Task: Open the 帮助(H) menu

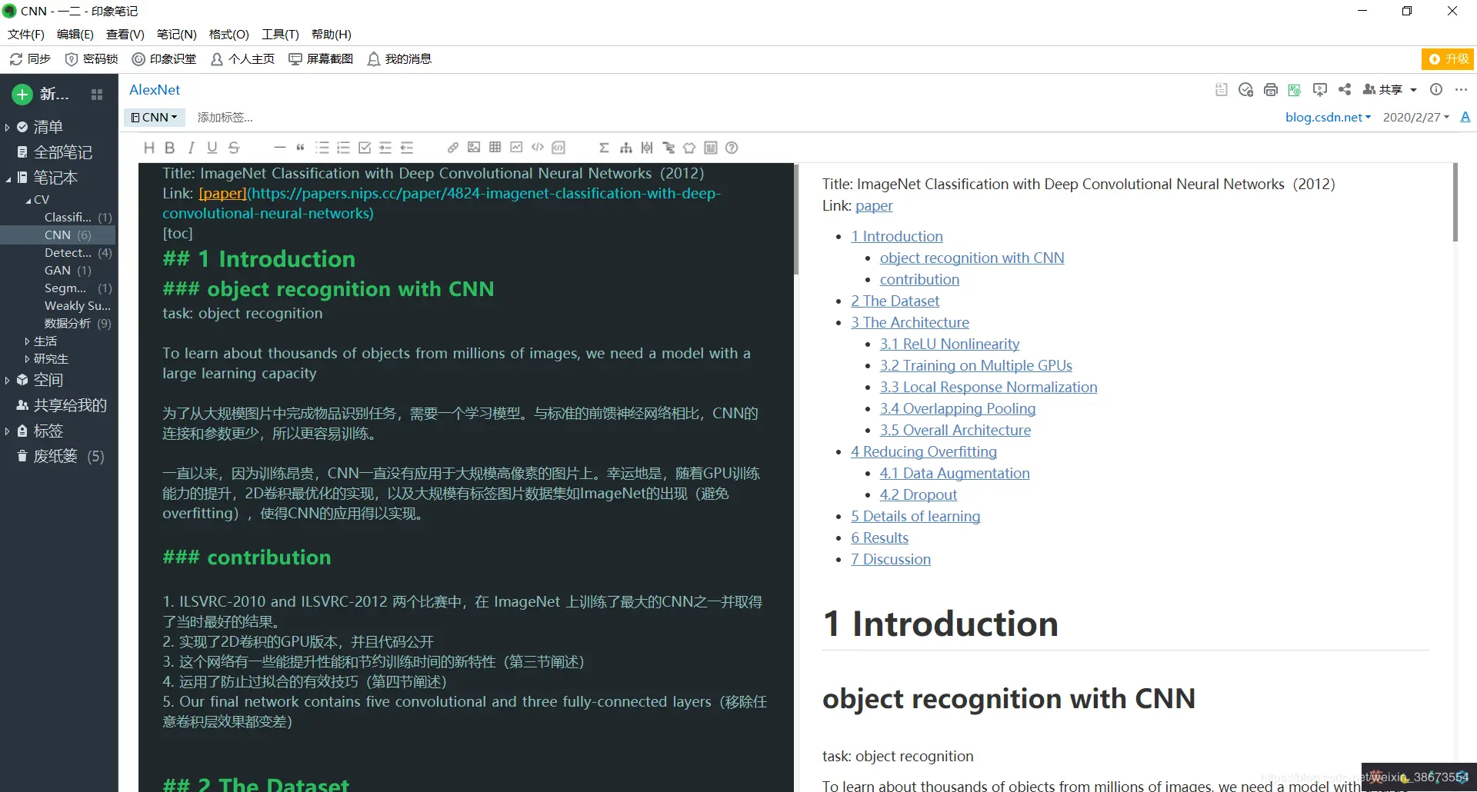Action: coord(332,34)
